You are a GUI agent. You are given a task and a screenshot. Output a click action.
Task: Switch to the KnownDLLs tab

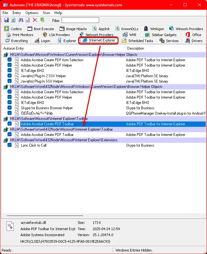click(127, 29)
